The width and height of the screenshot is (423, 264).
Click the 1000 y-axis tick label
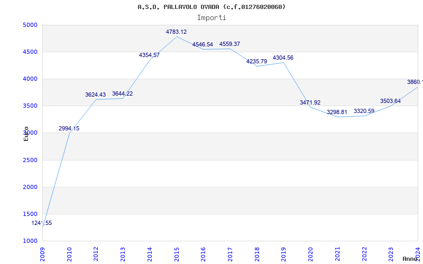point(30,241)
